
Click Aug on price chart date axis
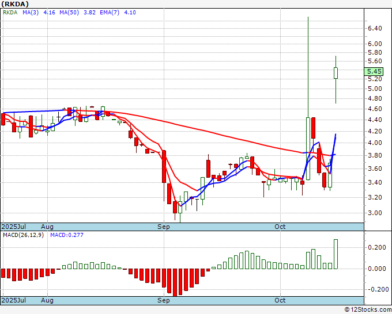(47, 227)
